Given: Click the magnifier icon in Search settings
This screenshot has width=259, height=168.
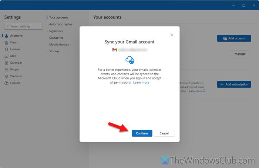Looking at the screenshot, I should 8,26.
